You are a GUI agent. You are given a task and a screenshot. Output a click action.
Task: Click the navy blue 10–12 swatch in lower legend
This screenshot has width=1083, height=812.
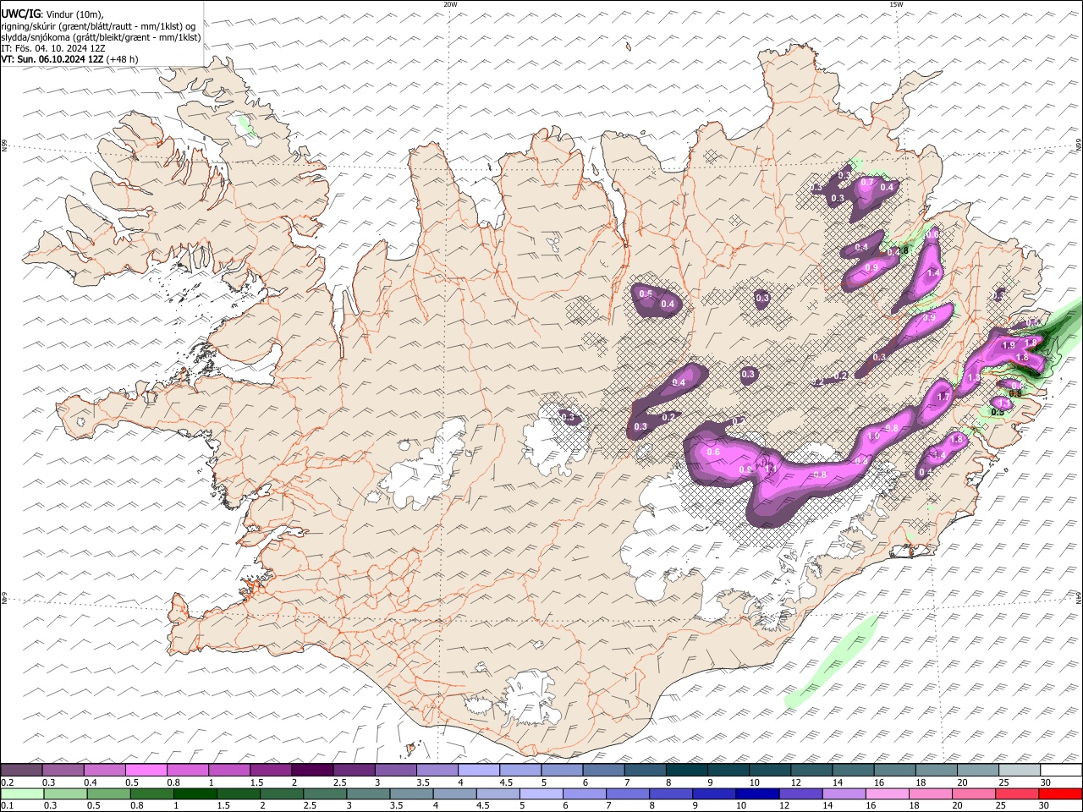759,794
